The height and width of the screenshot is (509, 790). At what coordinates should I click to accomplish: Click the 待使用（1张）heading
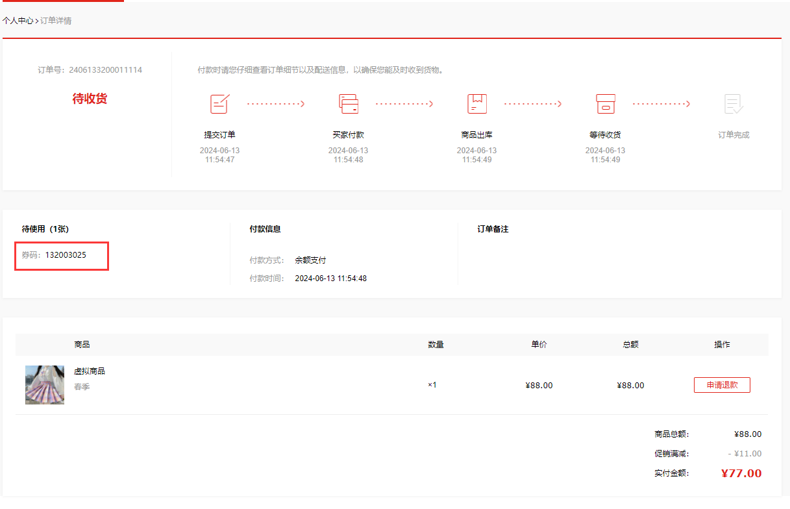coord(45,229)
